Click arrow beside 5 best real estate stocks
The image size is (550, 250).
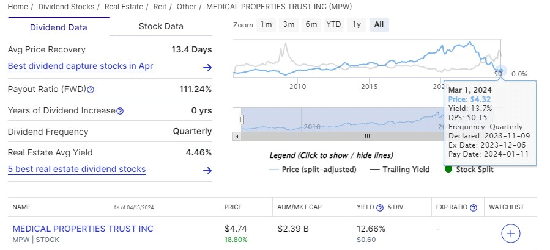207,171
